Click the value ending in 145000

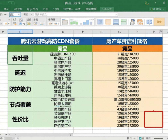pyautogui.click(x=128, y=109)
